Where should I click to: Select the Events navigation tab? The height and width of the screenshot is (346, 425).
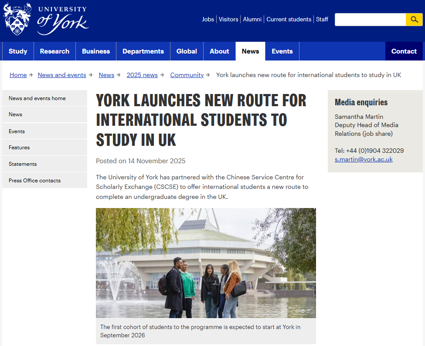tap(282, 51)
